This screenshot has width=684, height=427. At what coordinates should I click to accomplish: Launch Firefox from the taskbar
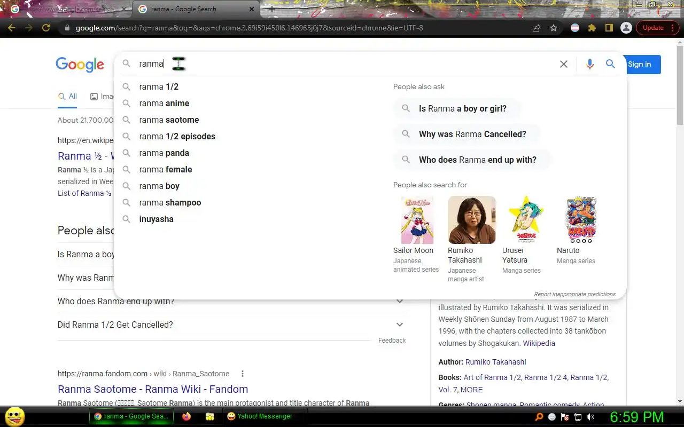[186, 416]
